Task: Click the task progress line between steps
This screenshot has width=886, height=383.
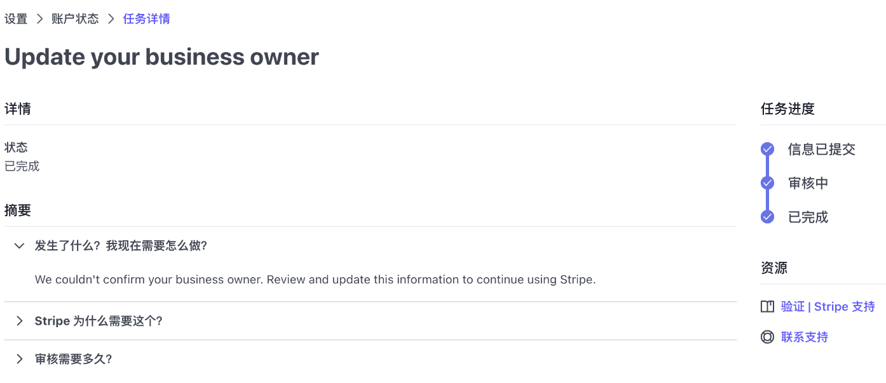Action: [767, 167]
